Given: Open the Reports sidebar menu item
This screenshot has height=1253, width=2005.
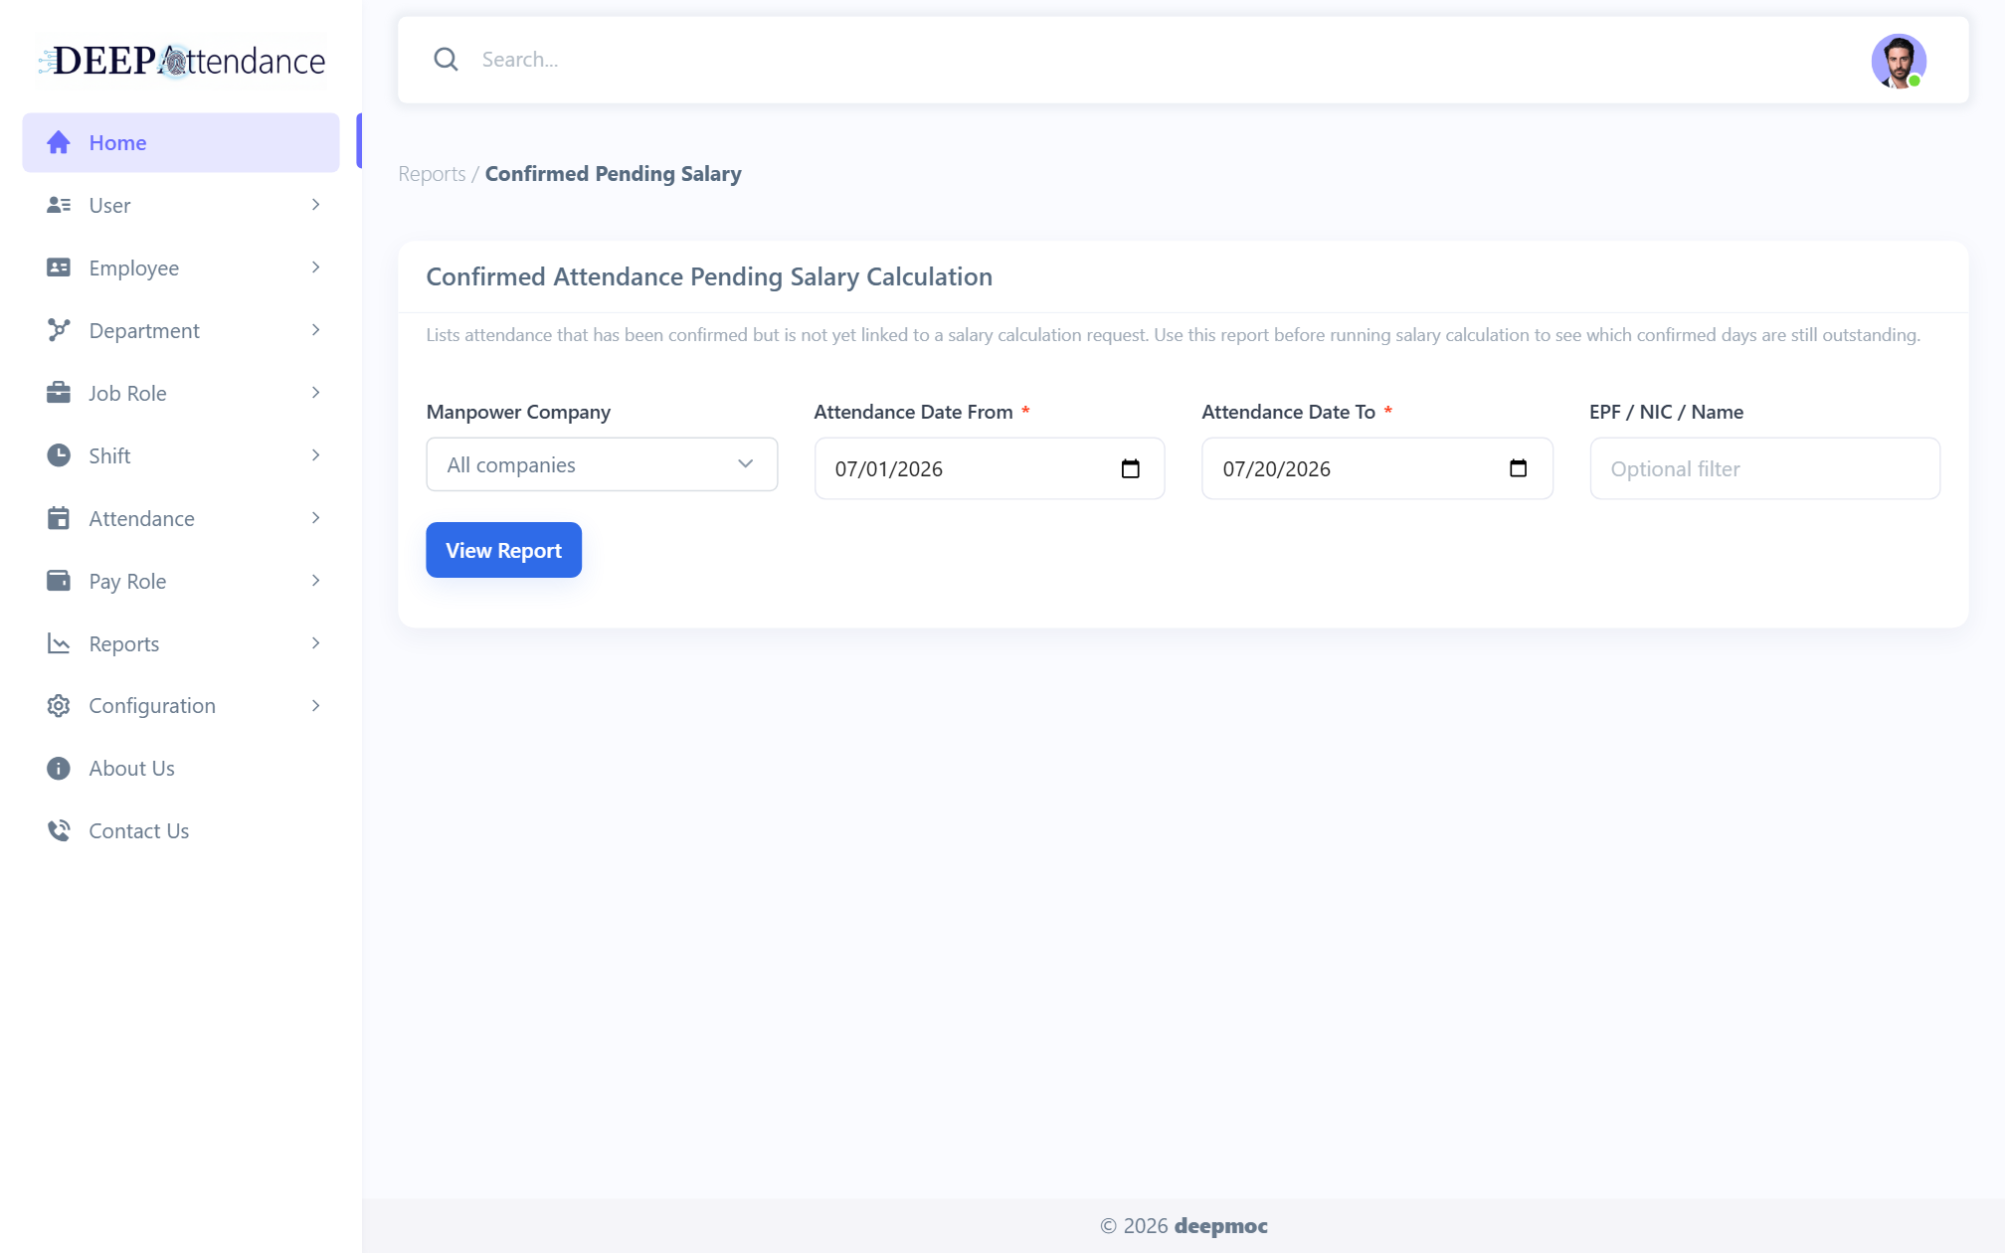Looking at the screenshot, I should 181,643.
